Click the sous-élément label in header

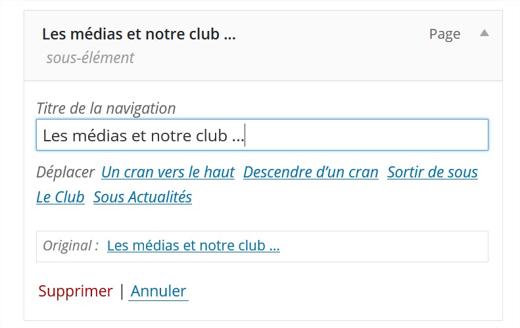coord(90,58)
